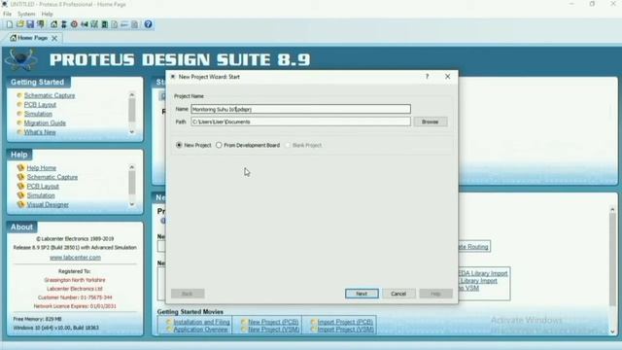Click Help panel scroll up arrow

point(132,167)
